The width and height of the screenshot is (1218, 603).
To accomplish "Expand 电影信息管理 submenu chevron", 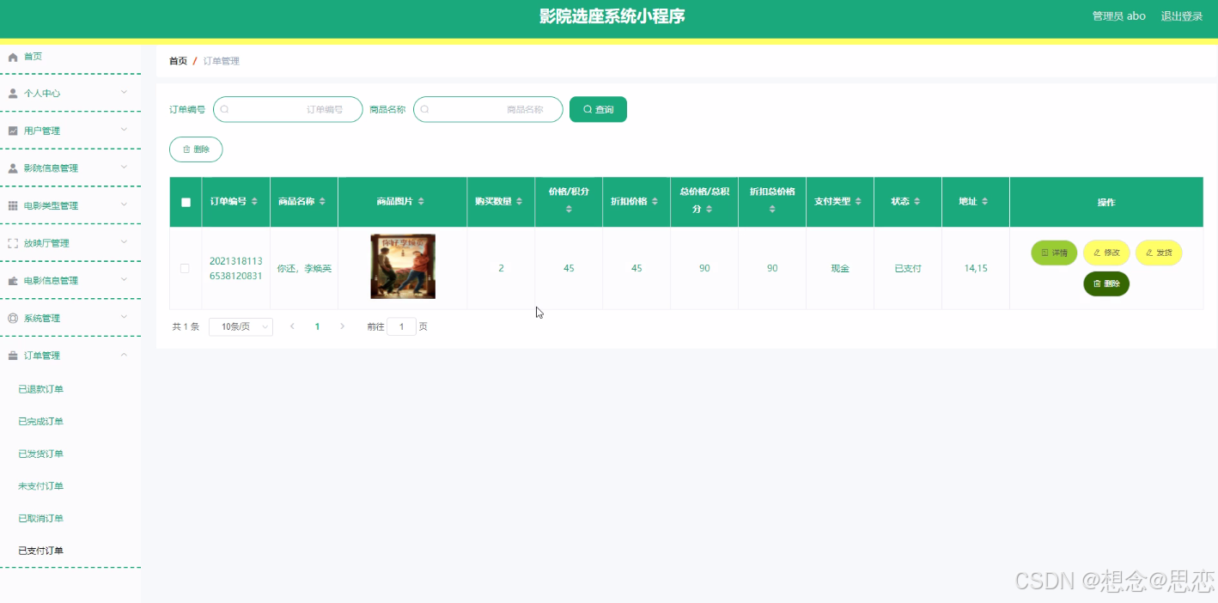I will pos(124,280).
